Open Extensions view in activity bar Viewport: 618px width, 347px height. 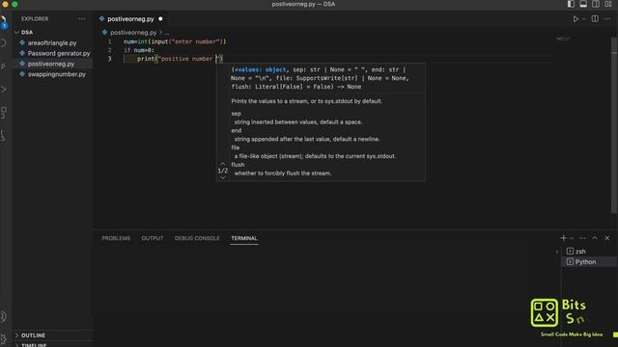pos(4,113)
